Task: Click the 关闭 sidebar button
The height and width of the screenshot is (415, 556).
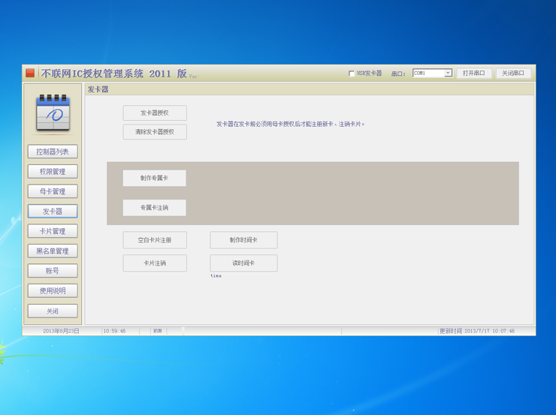Action: [53, 311]
